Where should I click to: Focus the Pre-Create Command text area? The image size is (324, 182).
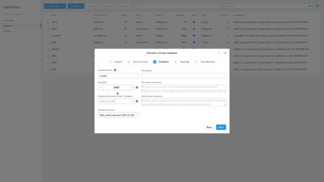coord(184,88)
